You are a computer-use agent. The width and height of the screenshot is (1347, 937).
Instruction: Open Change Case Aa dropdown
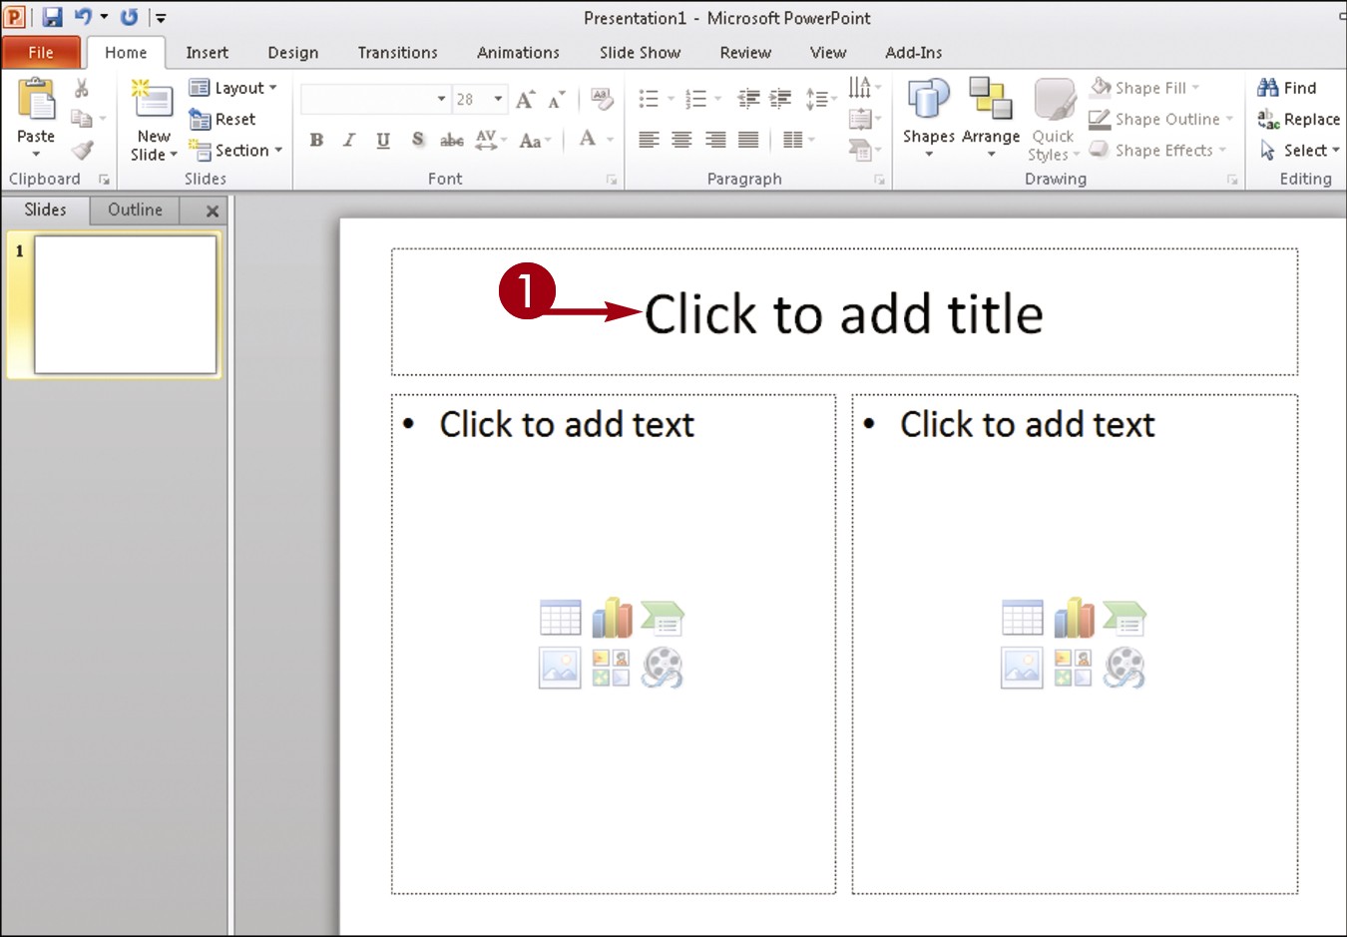[535, 141]
